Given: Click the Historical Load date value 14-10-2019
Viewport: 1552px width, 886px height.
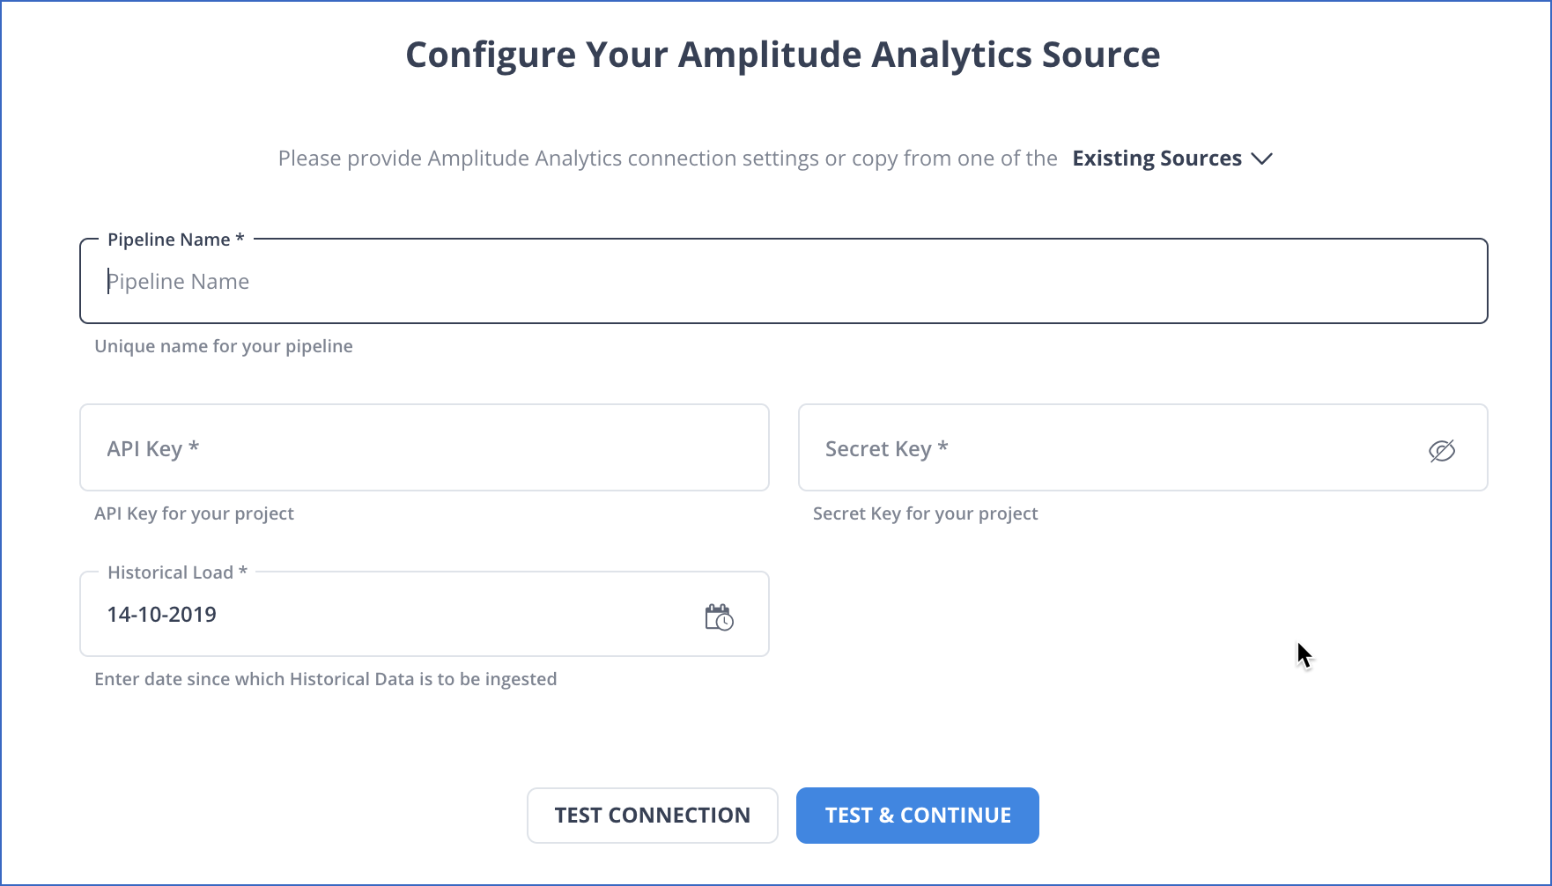Looking at the screenshot, I should click(x=161, y=614).
